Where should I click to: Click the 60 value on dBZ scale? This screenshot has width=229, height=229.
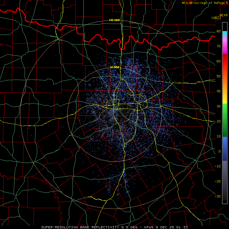tap(219, 61)
